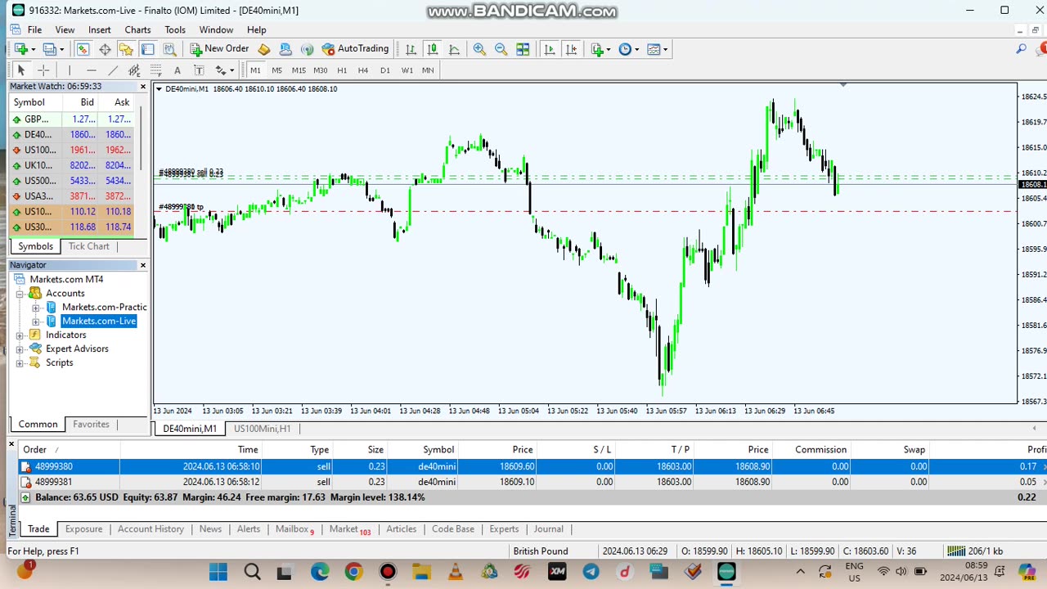Screen dimensions: 1047x589
Task: Open the Charts menu
Action: pos(137,29)
